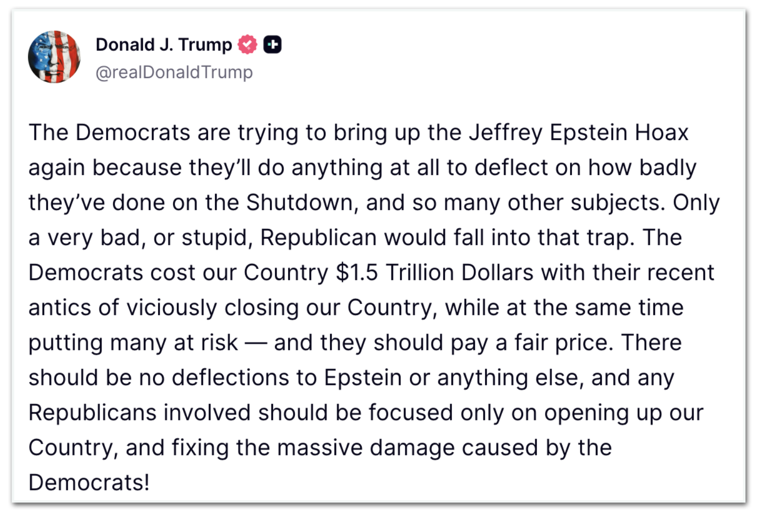Click the word "antics" in the post
This screenshot has width=758, height=514.
[x=59, y=308]
